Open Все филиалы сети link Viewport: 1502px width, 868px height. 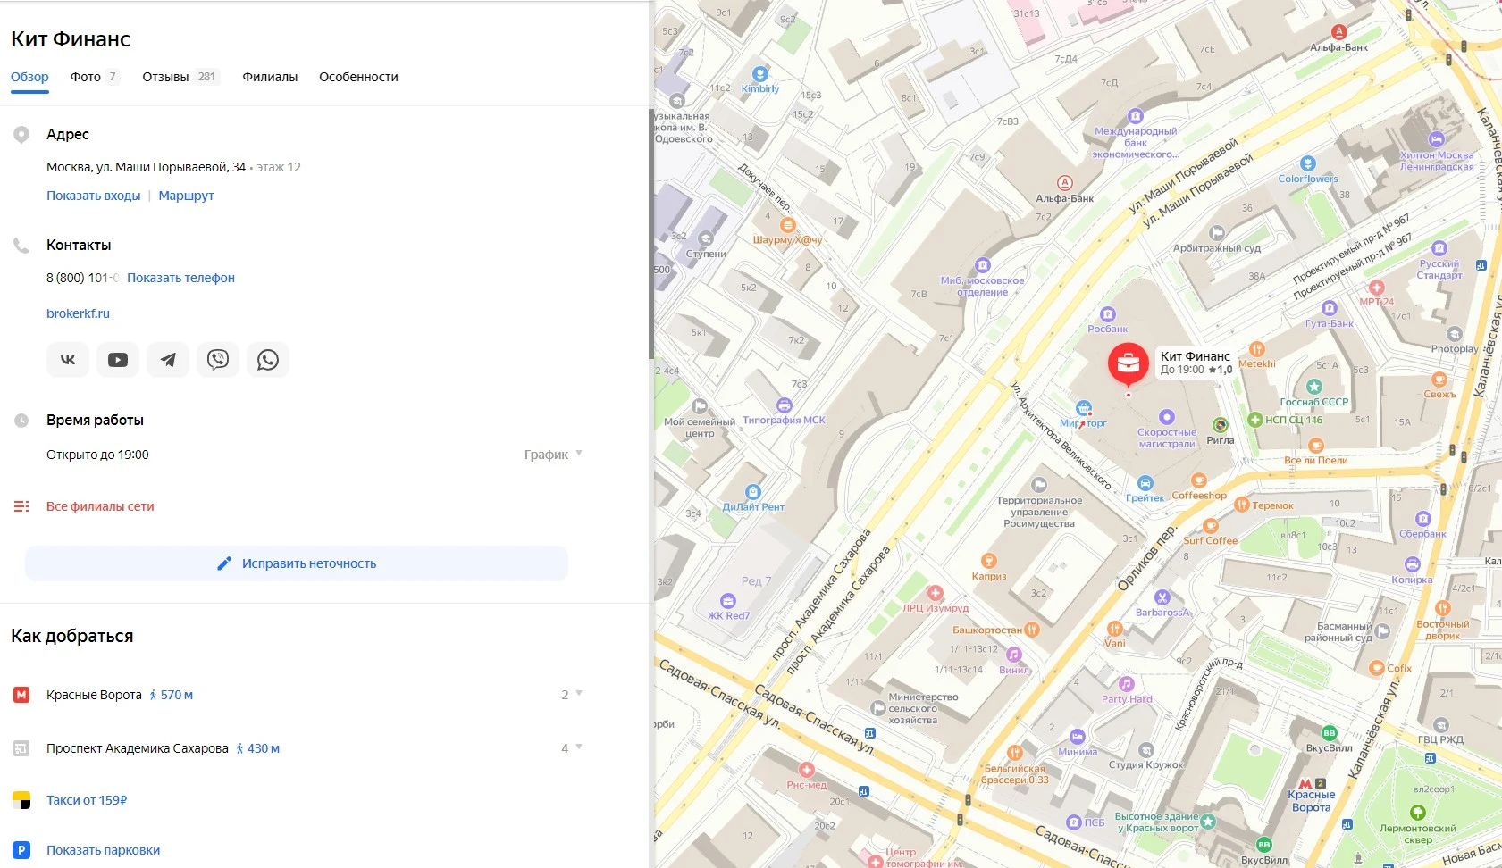pos(100,506)
